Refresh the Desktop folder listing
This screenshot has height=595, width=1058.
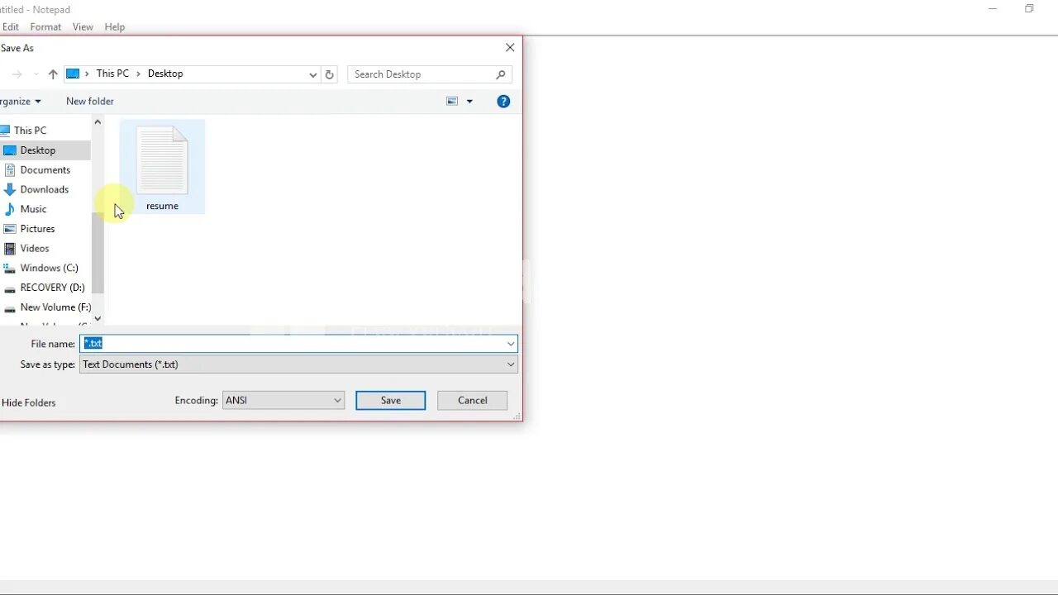(329, 74)
